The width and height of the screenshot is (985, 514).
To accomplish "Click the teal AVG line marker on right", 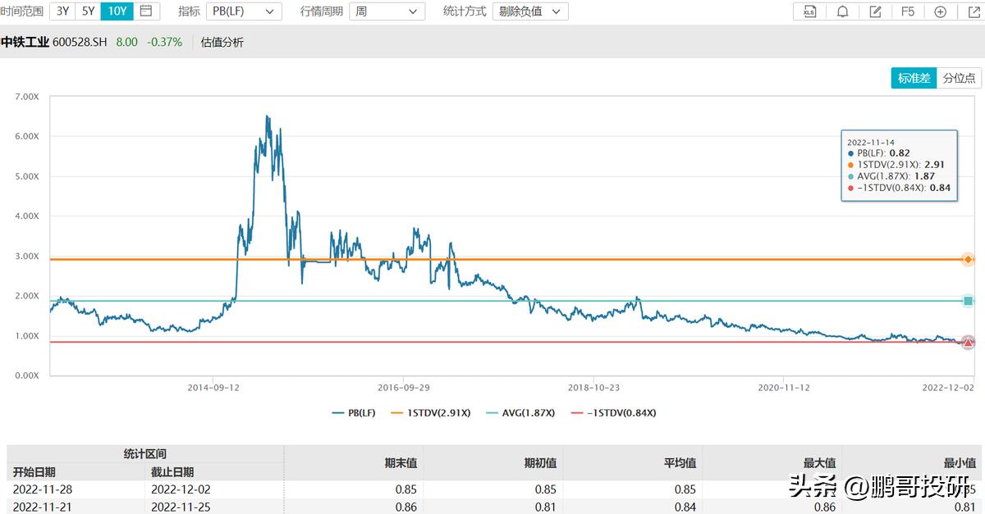I will pos(967,301).
